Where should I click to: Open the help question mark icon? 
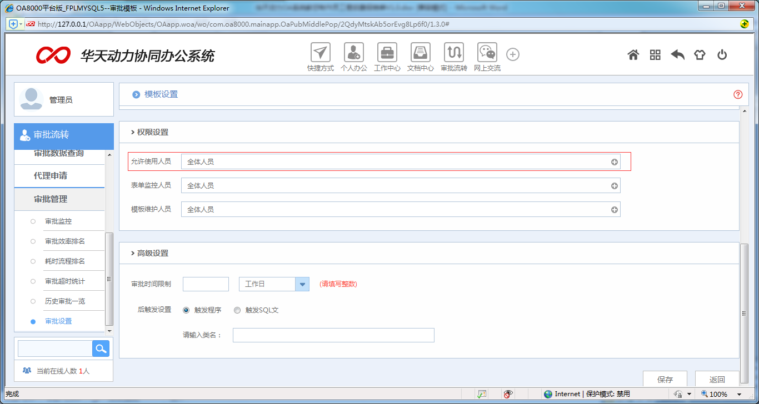pos(738,94)
